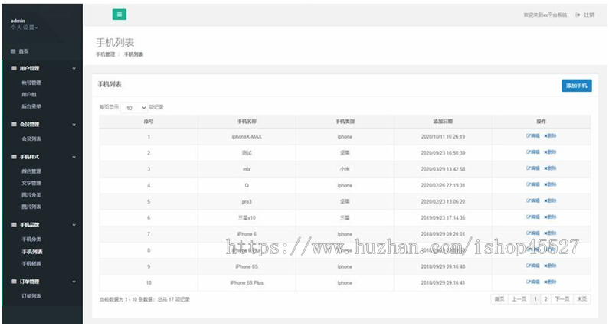
Task: Open 用户组 in the sidebar
Action: pyautogui.click(x=29, y=95)
